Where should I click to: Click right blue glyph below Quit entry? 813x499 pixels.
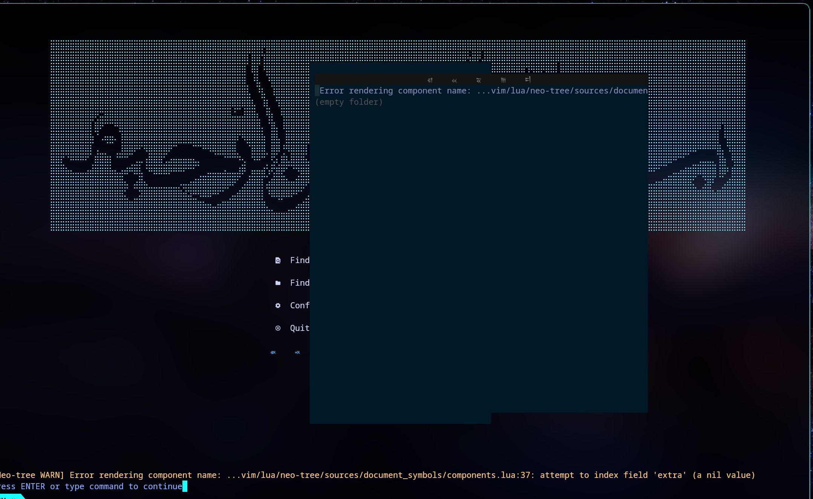297,352
